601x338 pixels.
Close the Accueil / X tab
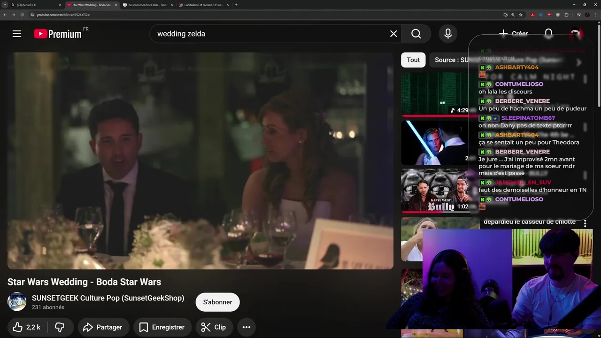(60, 5)
